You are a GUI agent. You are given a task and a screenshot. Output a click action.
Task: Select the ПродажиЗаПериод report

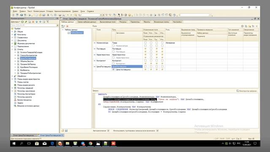click(x=28, y=64)
